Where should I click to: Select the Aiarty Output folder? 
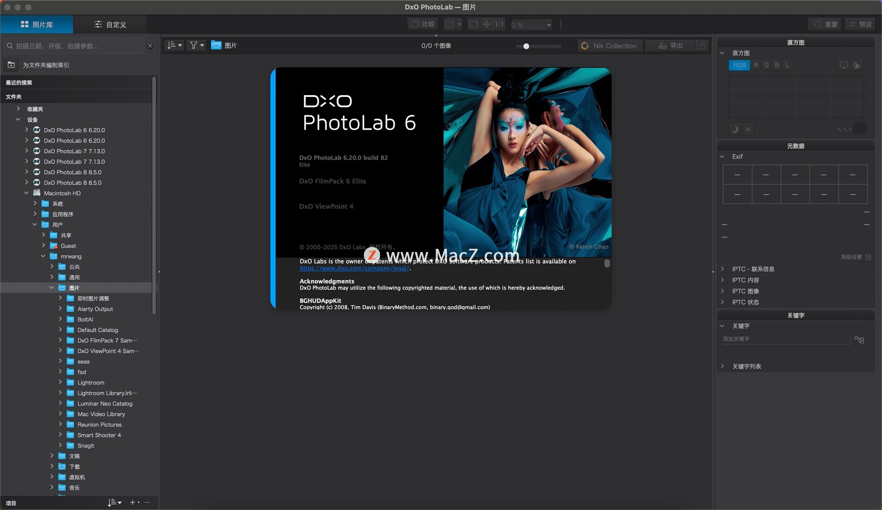95,309
